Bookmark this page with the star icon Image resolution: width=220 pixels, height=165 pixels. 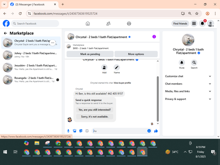[x=197, y=14]
